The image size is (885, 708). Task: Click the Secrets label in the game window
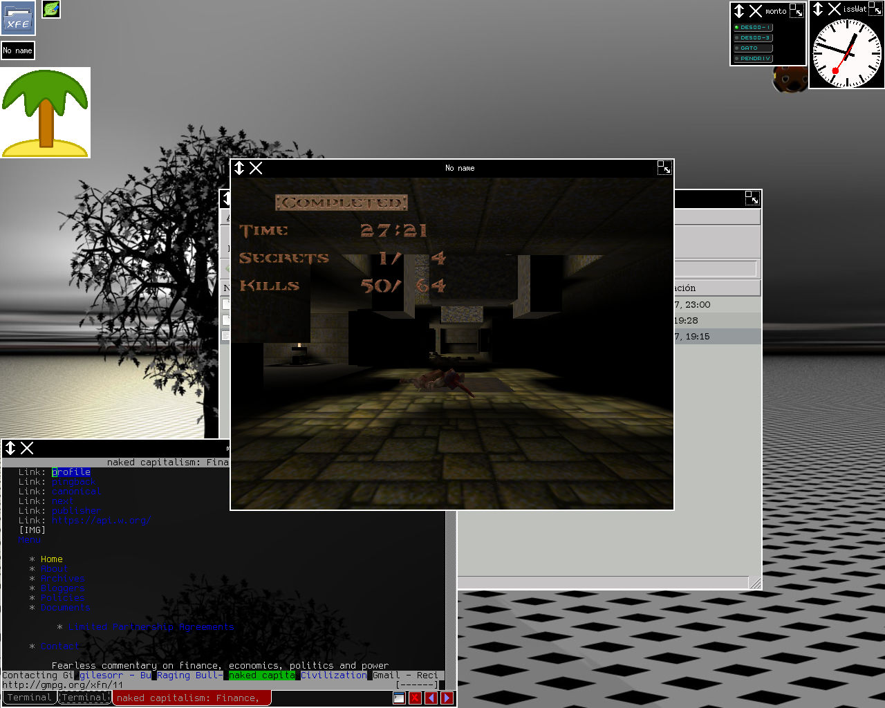pyautogui.click(x=284, y=258)
